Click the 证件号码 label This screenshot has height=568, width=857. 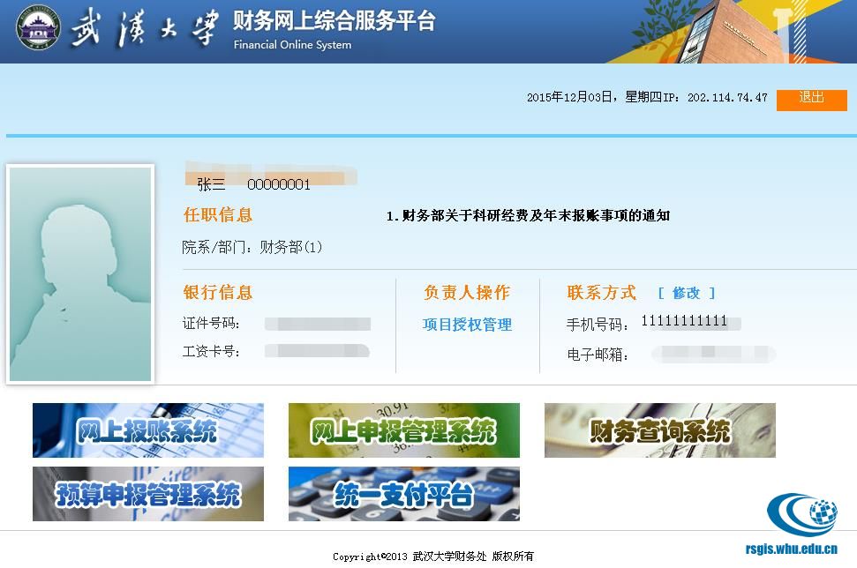click(211, 324)
